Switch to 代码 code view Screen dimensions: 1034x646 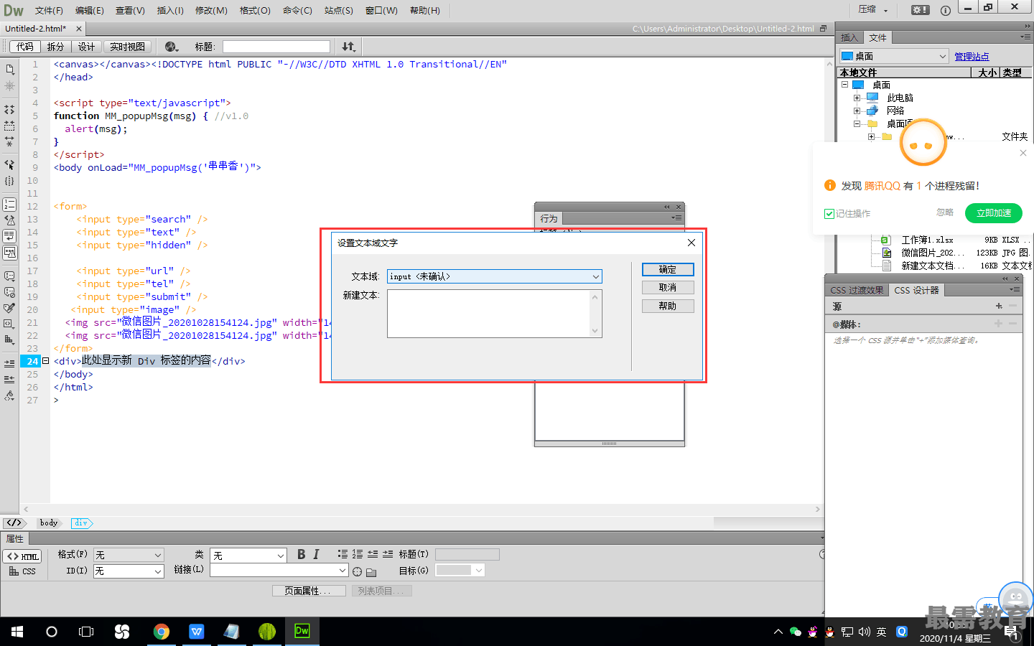coord(25,47)
